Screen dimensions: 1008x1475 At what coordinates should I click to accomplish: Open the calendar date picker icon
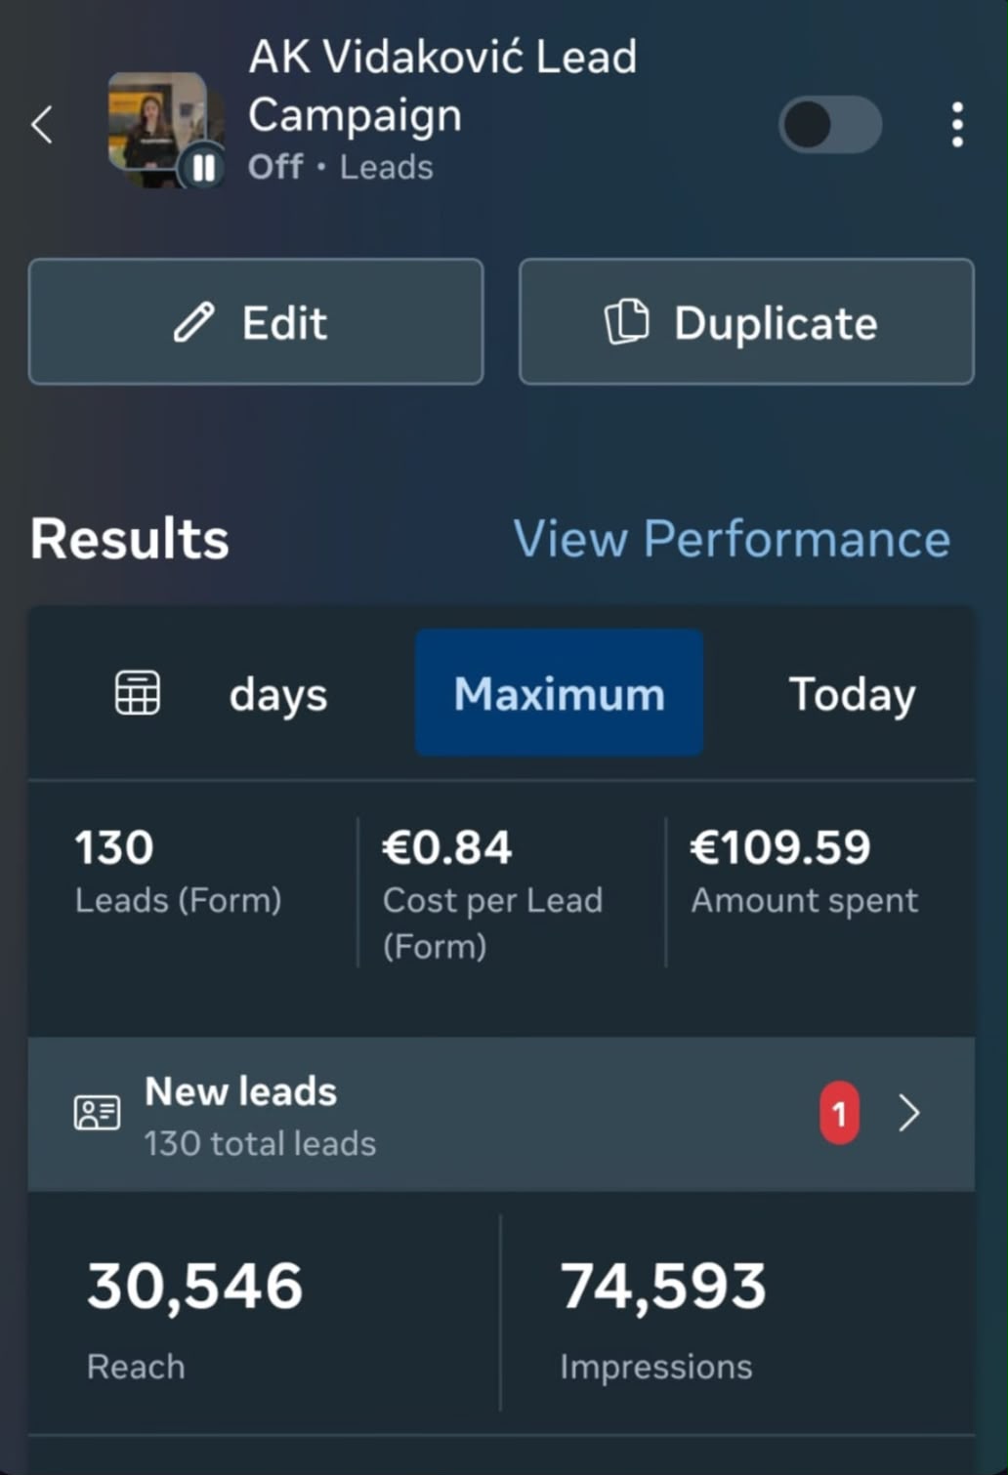[138, 694]
